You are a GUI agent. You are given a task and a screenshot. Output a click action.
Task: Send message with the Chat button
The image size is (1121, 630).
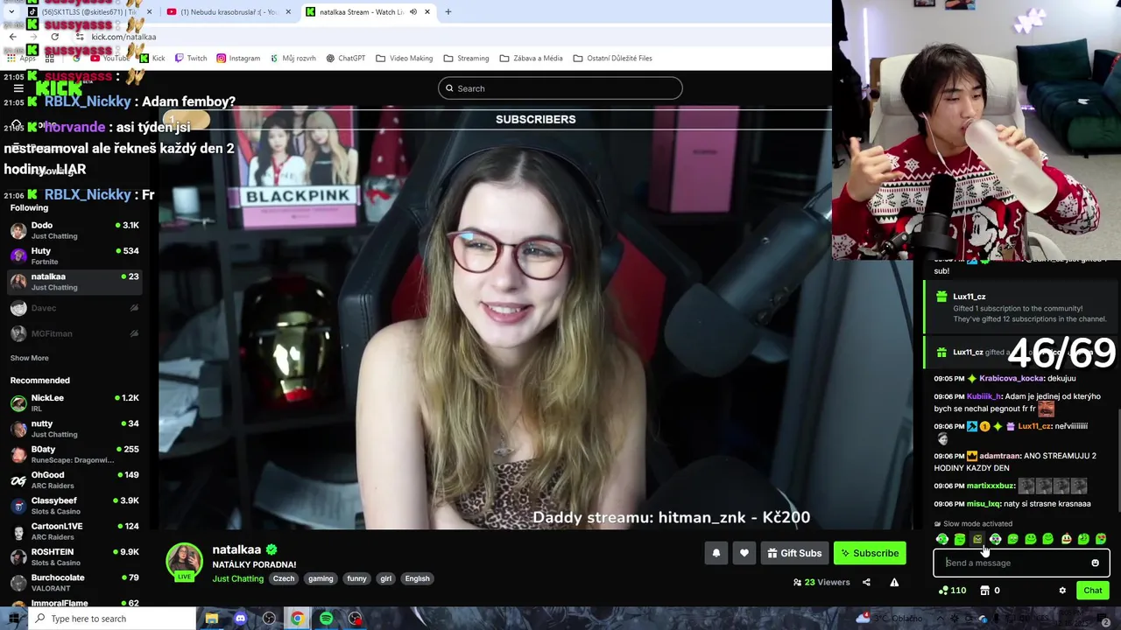coord(1092,591)
